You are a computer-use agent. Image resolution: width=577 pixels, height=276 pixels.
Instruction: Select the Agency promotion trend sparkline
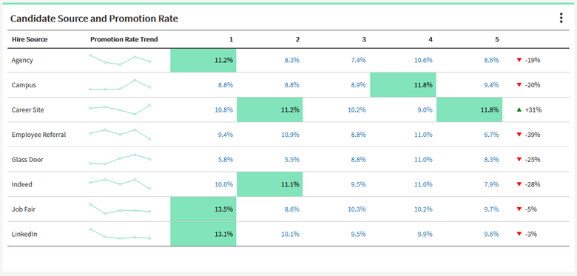(x=120, y=60)
